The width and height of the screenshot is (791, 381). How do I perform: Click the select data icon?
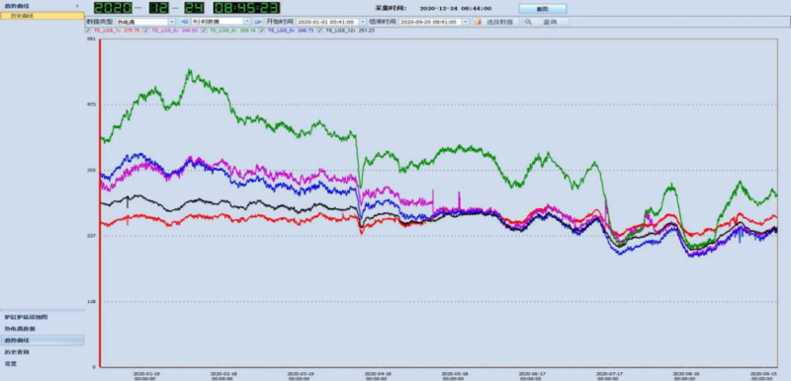click(478, 22)
